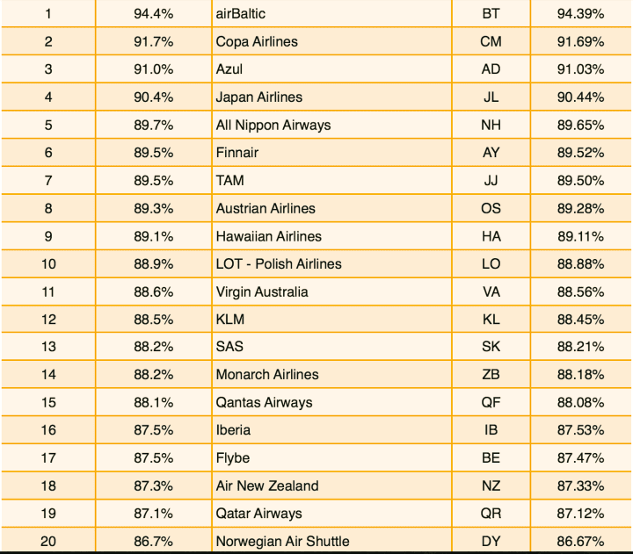Click the Qatar Airways code QR
Viewport: 633px width, 554px height.
click(491, 514)
